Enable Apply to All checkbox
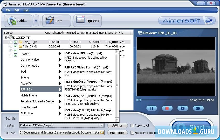The image size is (220, 140). pyautogui.click(x=132, y=125)
